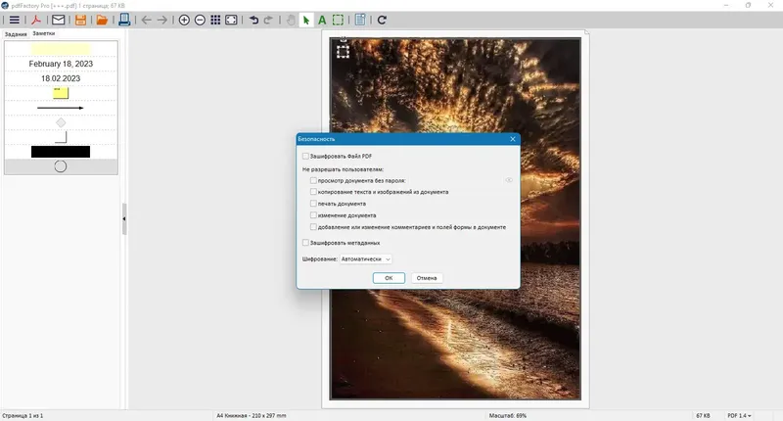Check the печать документа option
The image size is (783, 421).
[313, 204]
